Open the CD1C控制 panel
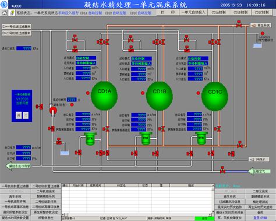Screen dimensions: 276x221 pyautogui.click(x=262, y=12)
